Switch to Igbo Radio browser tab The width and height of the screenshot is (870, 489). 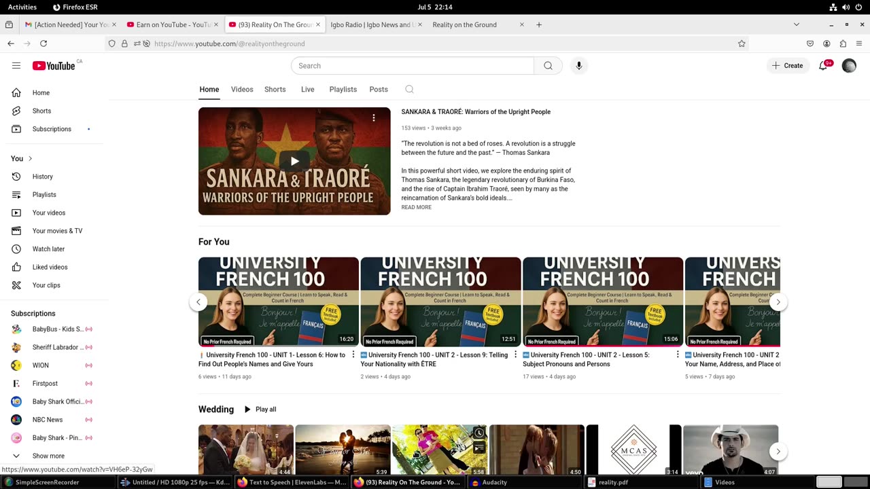(375, 24)
